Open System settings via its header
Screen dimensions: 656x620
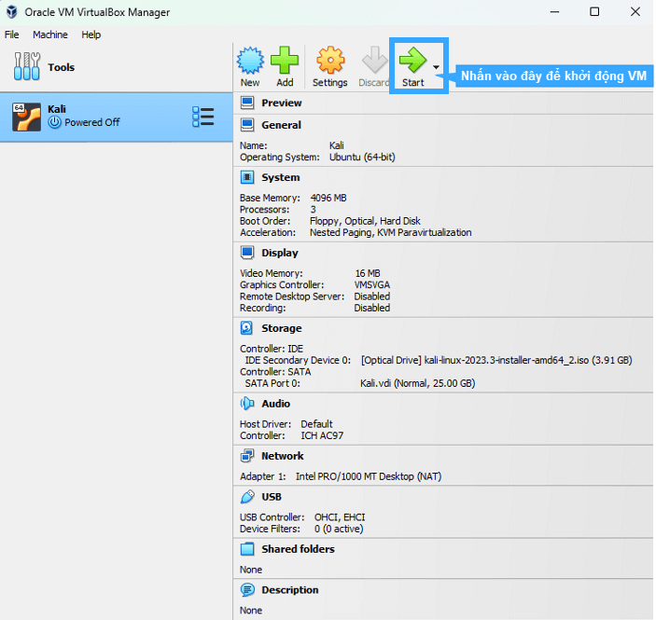point(281,177)
